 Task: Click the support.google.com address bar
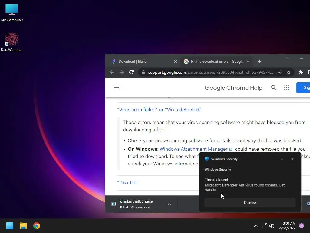pos(210,72)
